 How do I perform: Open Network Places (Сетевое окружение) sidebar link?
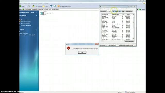pos(26,25)
